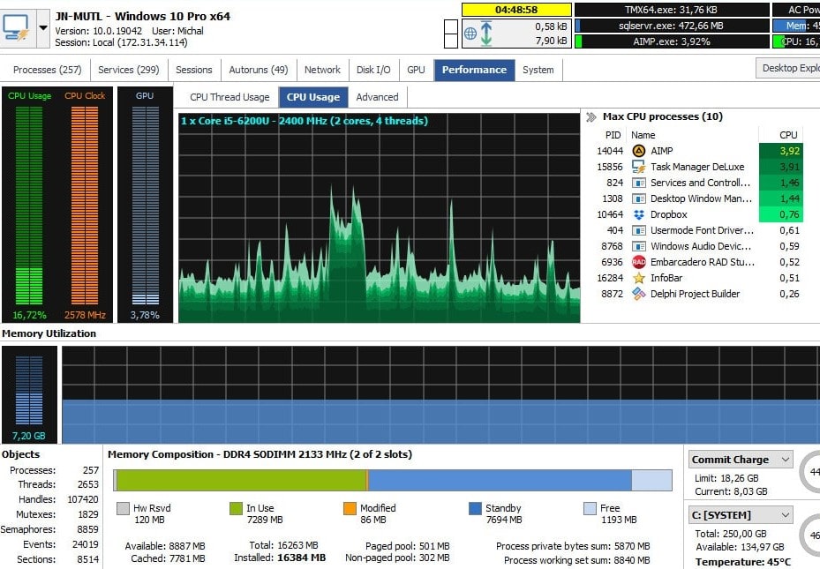Switch to the System tab

(x=538, y=70)
